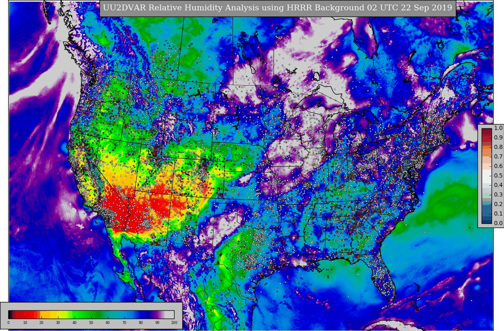Click the 0.5 label on the right colorbar
504x331 pixels.
click(x=498, y=175)
